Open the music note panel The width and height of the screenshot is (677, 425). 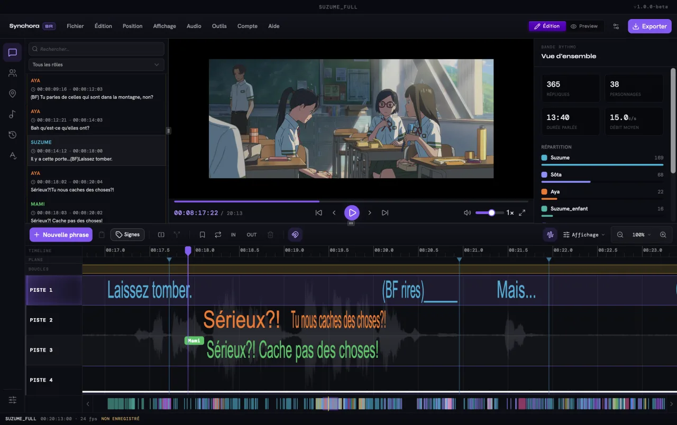click(x=13, y=114)
